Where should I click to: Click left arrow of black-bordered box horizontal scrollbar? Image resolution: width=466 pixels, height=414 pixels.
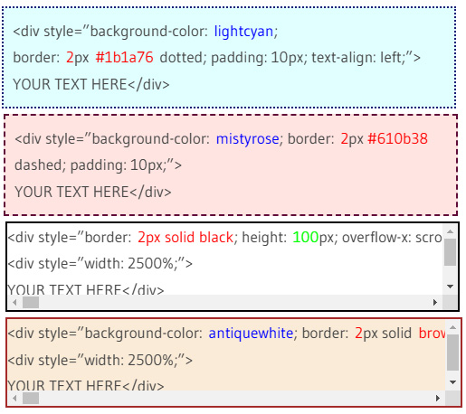[14, 302]
